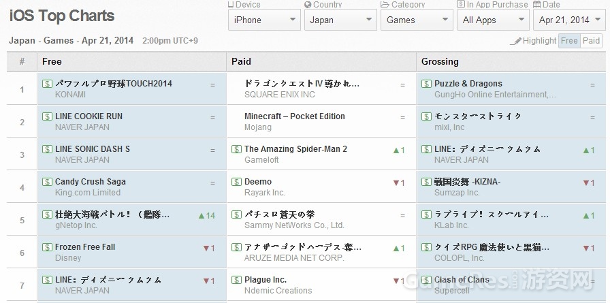Click down-1 arrow beside Frozen Free Fall

(209, 248)
